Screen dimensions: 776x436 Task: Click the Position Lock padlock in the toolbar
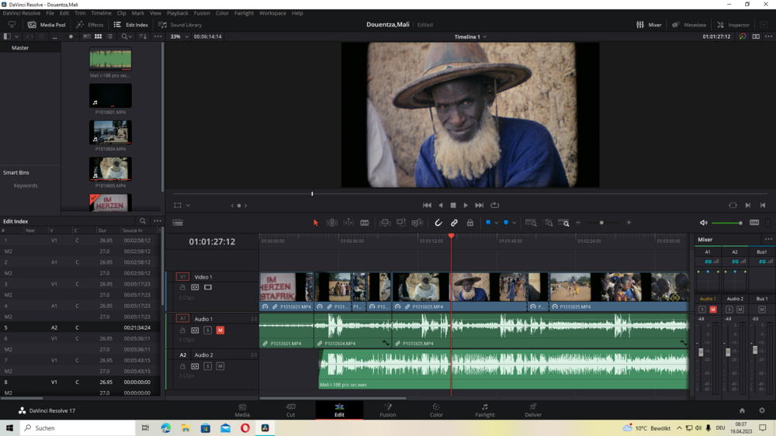(469, 223)
